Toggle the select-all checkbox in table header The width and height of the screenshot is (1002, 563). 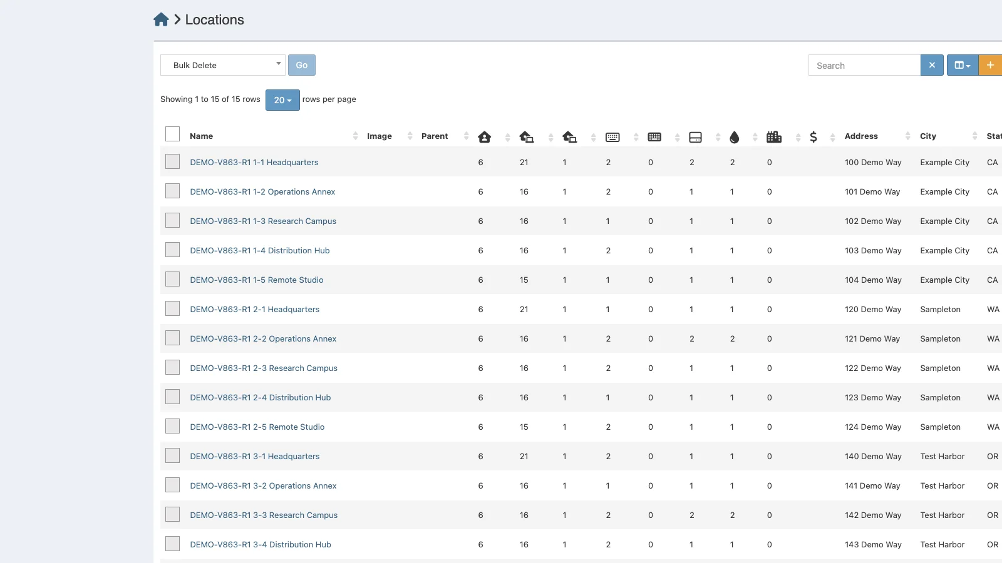point(173,134)
